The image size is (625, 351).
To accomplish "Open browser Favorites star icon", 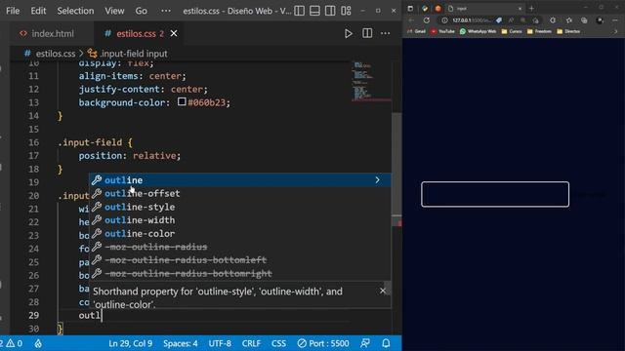I will [x=568, y=20].
